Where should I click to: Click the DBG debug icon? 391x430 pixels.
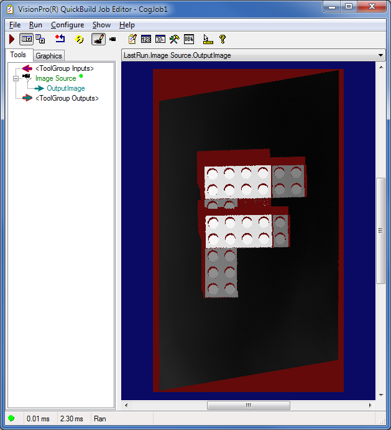point(189,39)
